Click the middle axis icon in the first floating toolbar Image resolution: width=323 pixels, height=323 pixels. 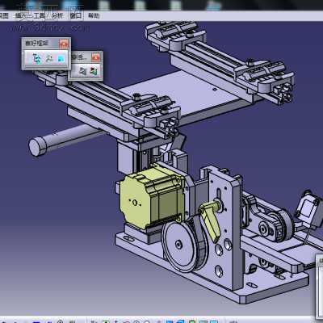tap(49, 59)
